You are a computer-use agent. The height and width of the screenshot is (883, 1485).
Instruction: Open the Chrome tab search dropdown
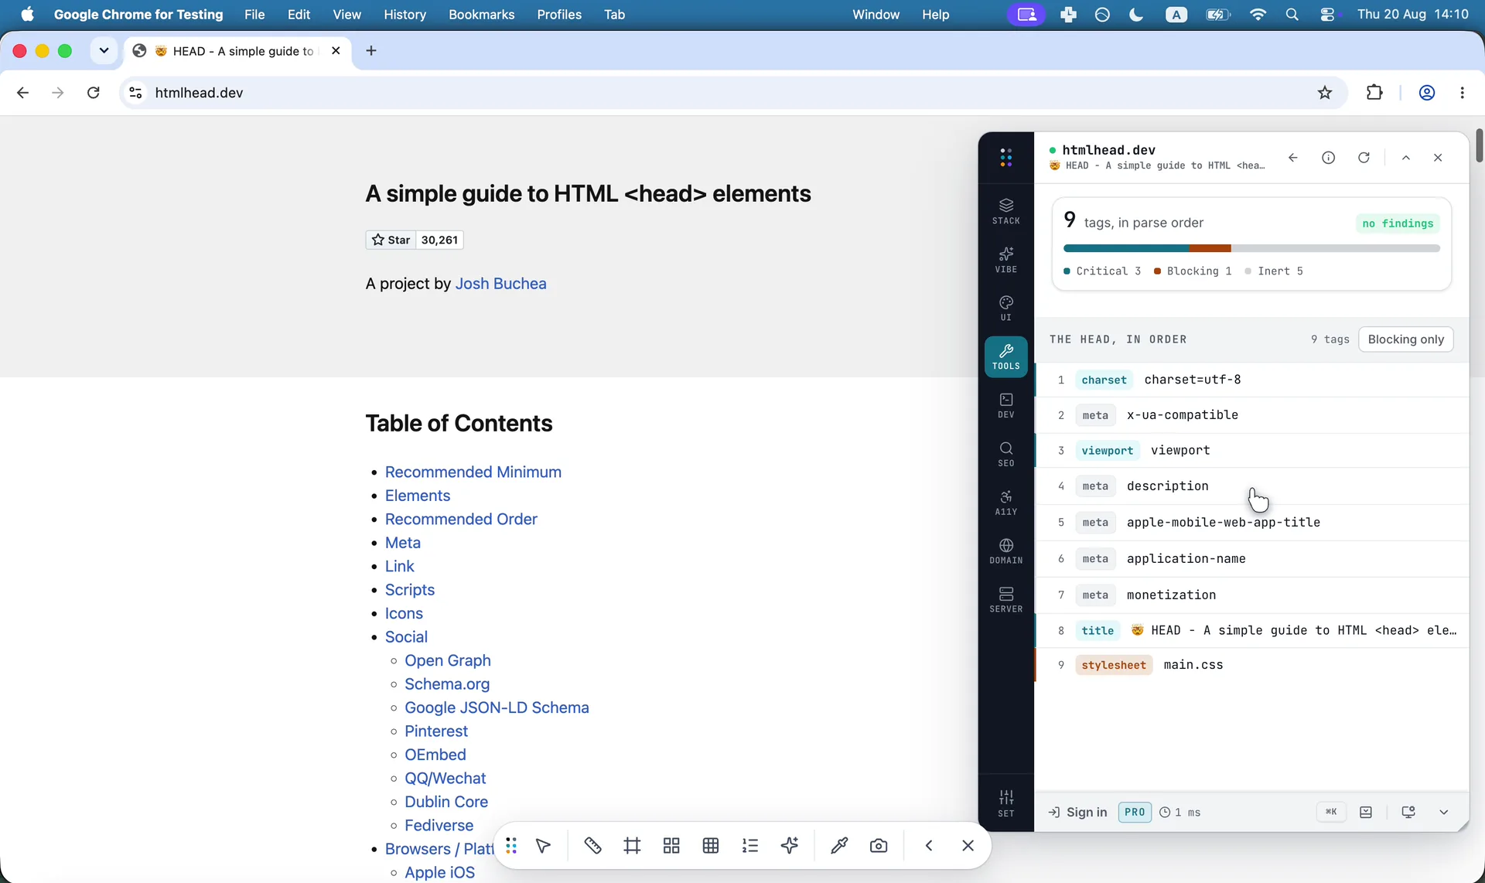click(104, 51)
